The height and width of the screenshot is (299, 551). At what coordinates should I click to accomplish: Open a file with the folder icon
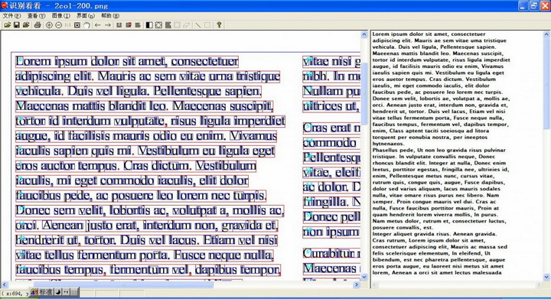[x=7, y=25]
